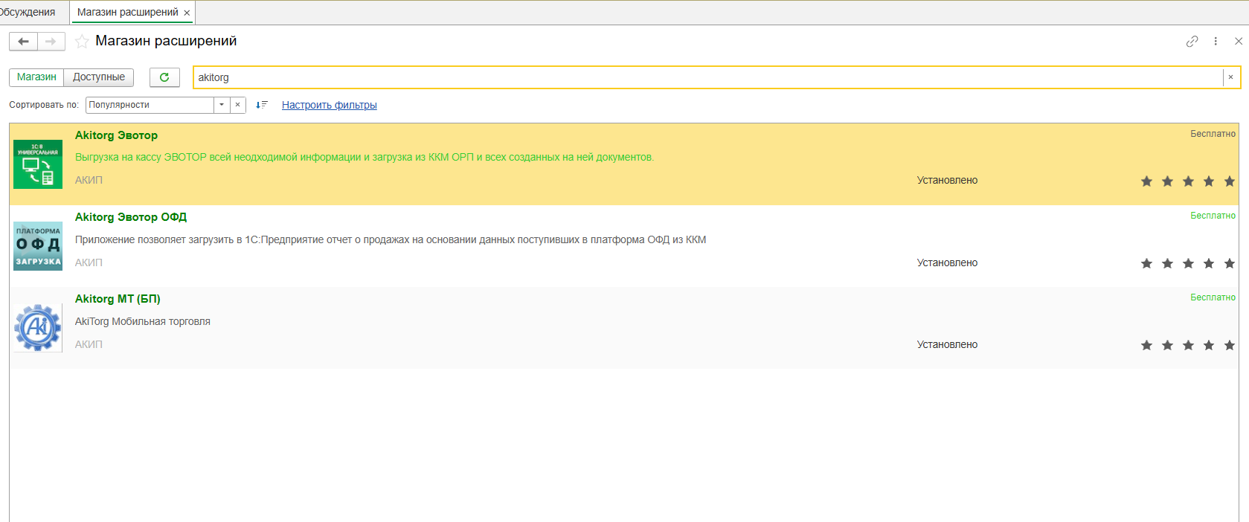Screen dimensions: 1249x522
Task: Expand the sort-by dropdown arrow
Action: coord(222,105)
